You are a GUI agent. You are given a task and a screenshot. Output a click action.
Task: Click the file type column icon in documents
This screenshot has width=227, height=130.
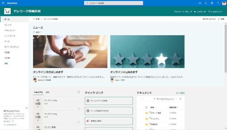[146, 107]
